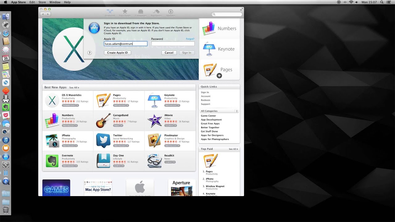Expand See All for Top Paid
This screenshot has height=222, width=395.
pyautogui.click(x=233, y=149)
